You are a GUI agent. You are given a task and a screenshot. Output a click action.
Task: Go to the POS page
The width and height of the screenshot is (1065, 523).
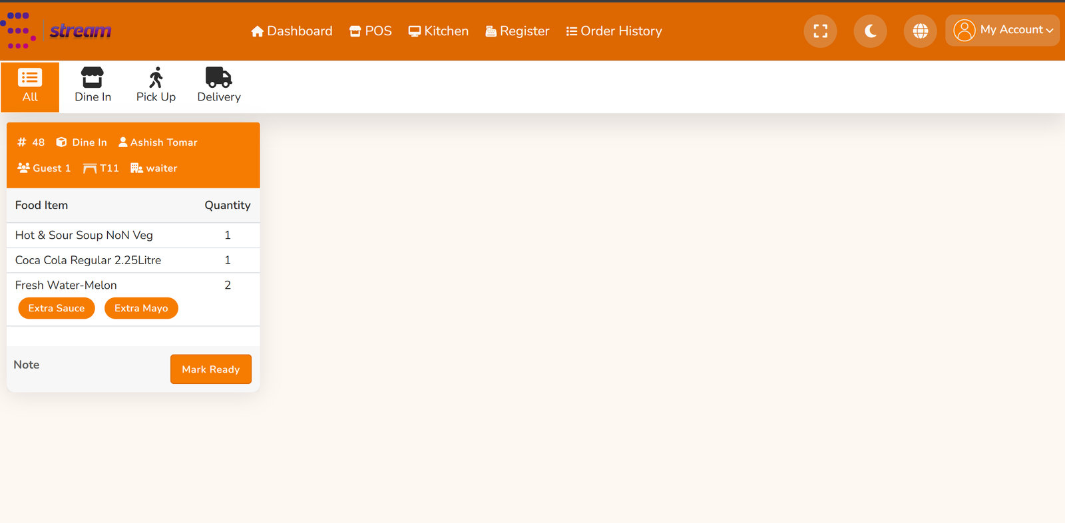point(370,31)
